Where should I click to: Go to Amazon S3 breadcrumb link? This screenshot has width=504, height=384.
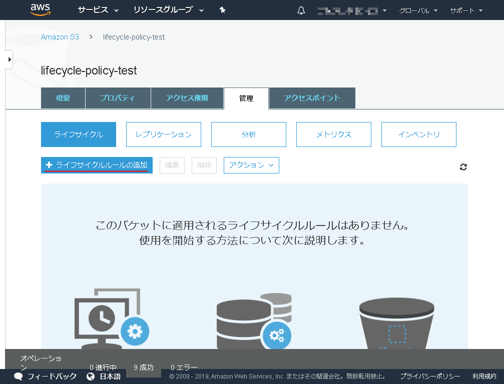click(x=60, y=37)
